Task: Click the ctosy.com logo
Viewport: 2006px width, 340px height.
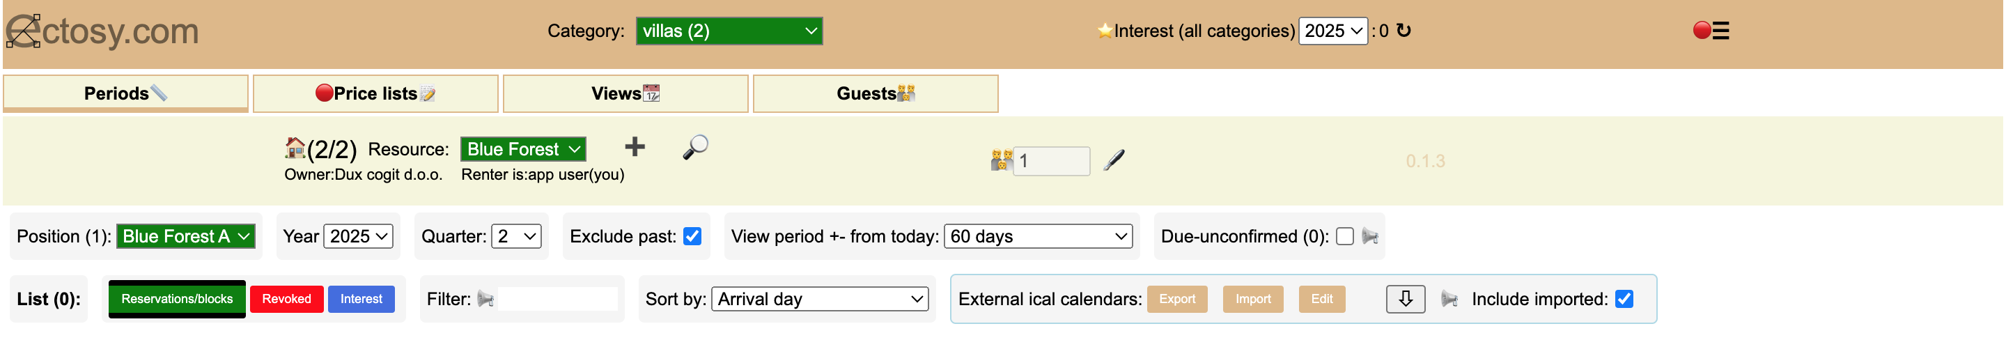Action: pos(102,31)
